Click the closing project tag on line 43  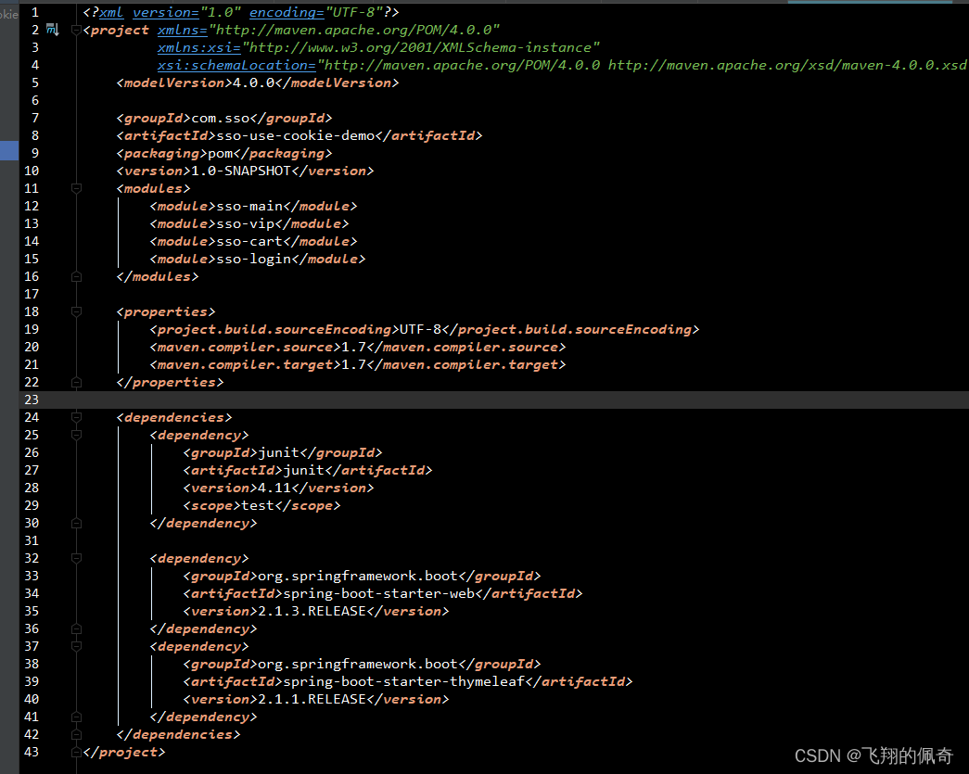[124, 752]
